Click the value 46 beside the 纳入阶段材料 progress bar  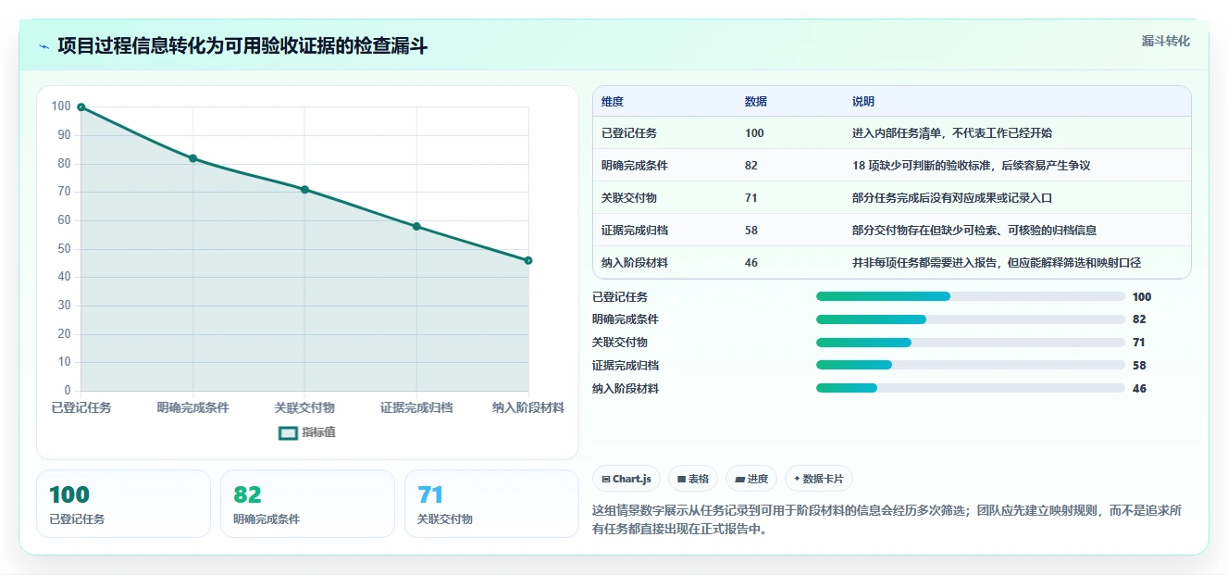(x=1139, y=389)
